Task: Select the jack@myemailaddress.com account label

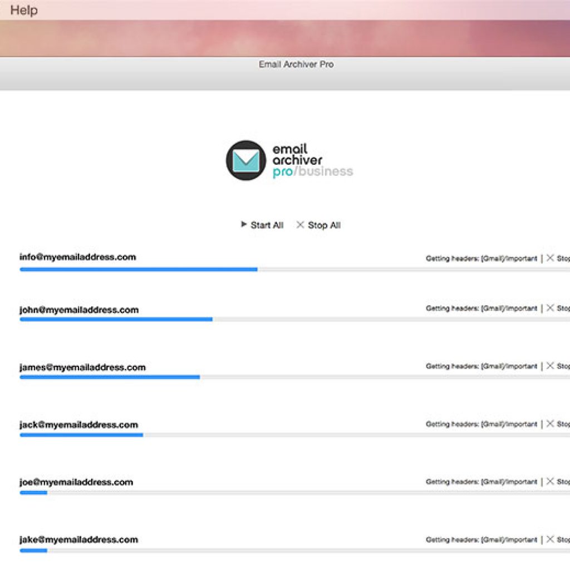Action: 78,425
